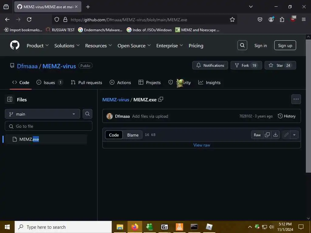This screenshot has height=233, width=311.
Task: Open the Firefox account icon
Action: coord(271,19)
